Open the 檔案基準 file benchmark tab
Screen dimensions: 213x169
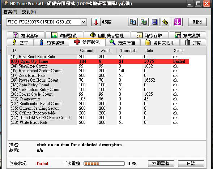click(26, 35)
